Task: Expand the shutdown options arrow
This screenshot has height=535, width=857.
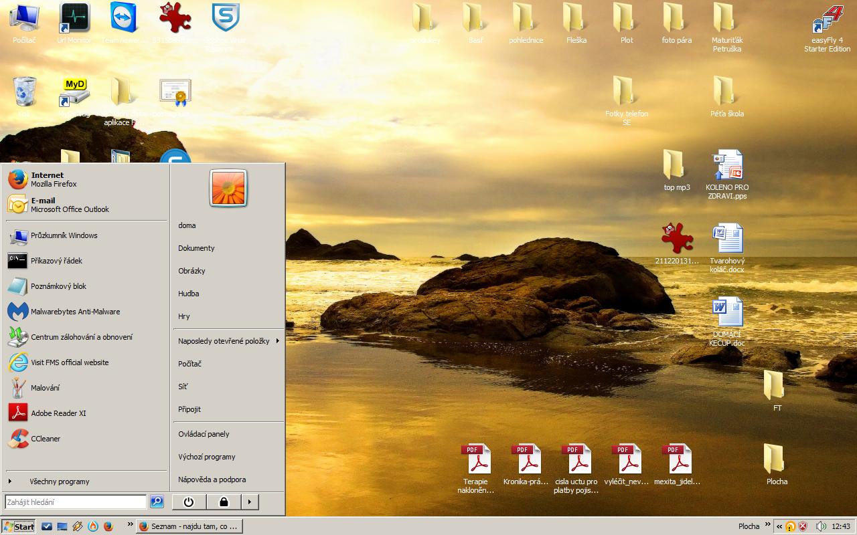Action: 250,502
